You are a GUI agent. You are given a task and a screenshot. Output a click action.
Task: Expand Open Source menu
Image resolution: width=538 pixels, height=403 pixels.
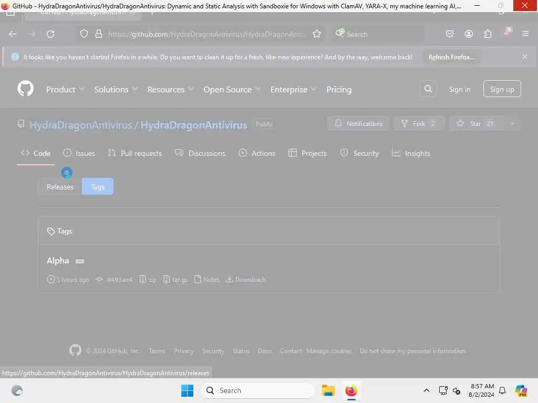pyautogui.click(x=232, y=89)
